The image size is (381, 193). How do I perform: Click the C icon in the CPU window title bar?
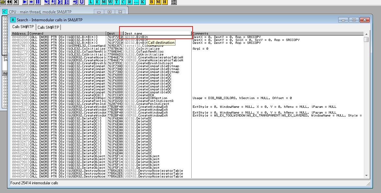click(x=5, y=12)
